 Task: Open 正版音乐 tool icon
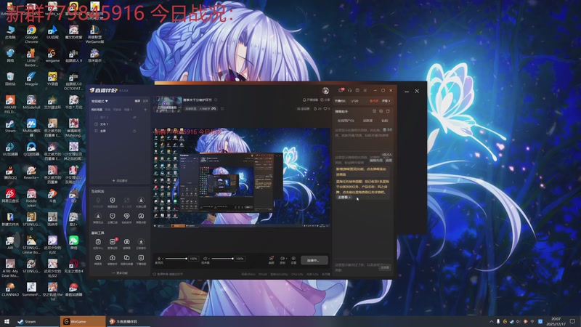tap(141, 243)
